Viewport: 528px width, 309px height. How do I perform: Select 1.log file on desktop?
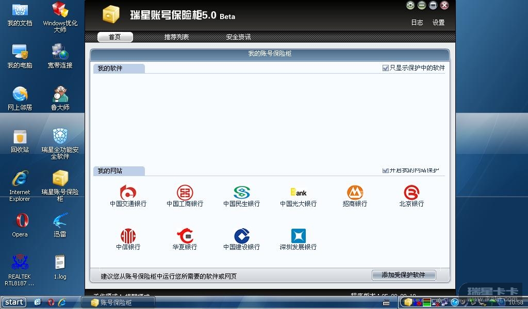pyautogui.click(x=60, y=268)
